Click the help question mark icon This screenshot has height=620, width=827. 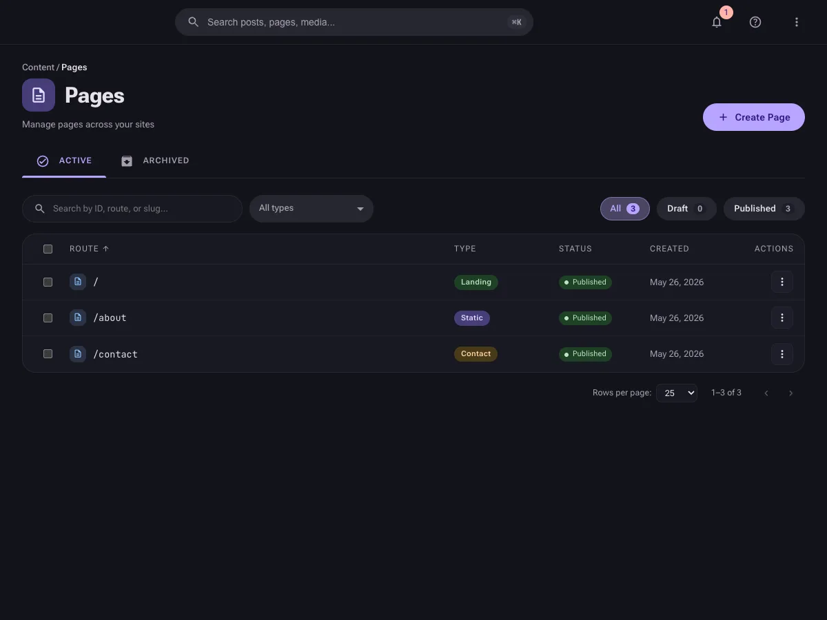click(755, 22)
